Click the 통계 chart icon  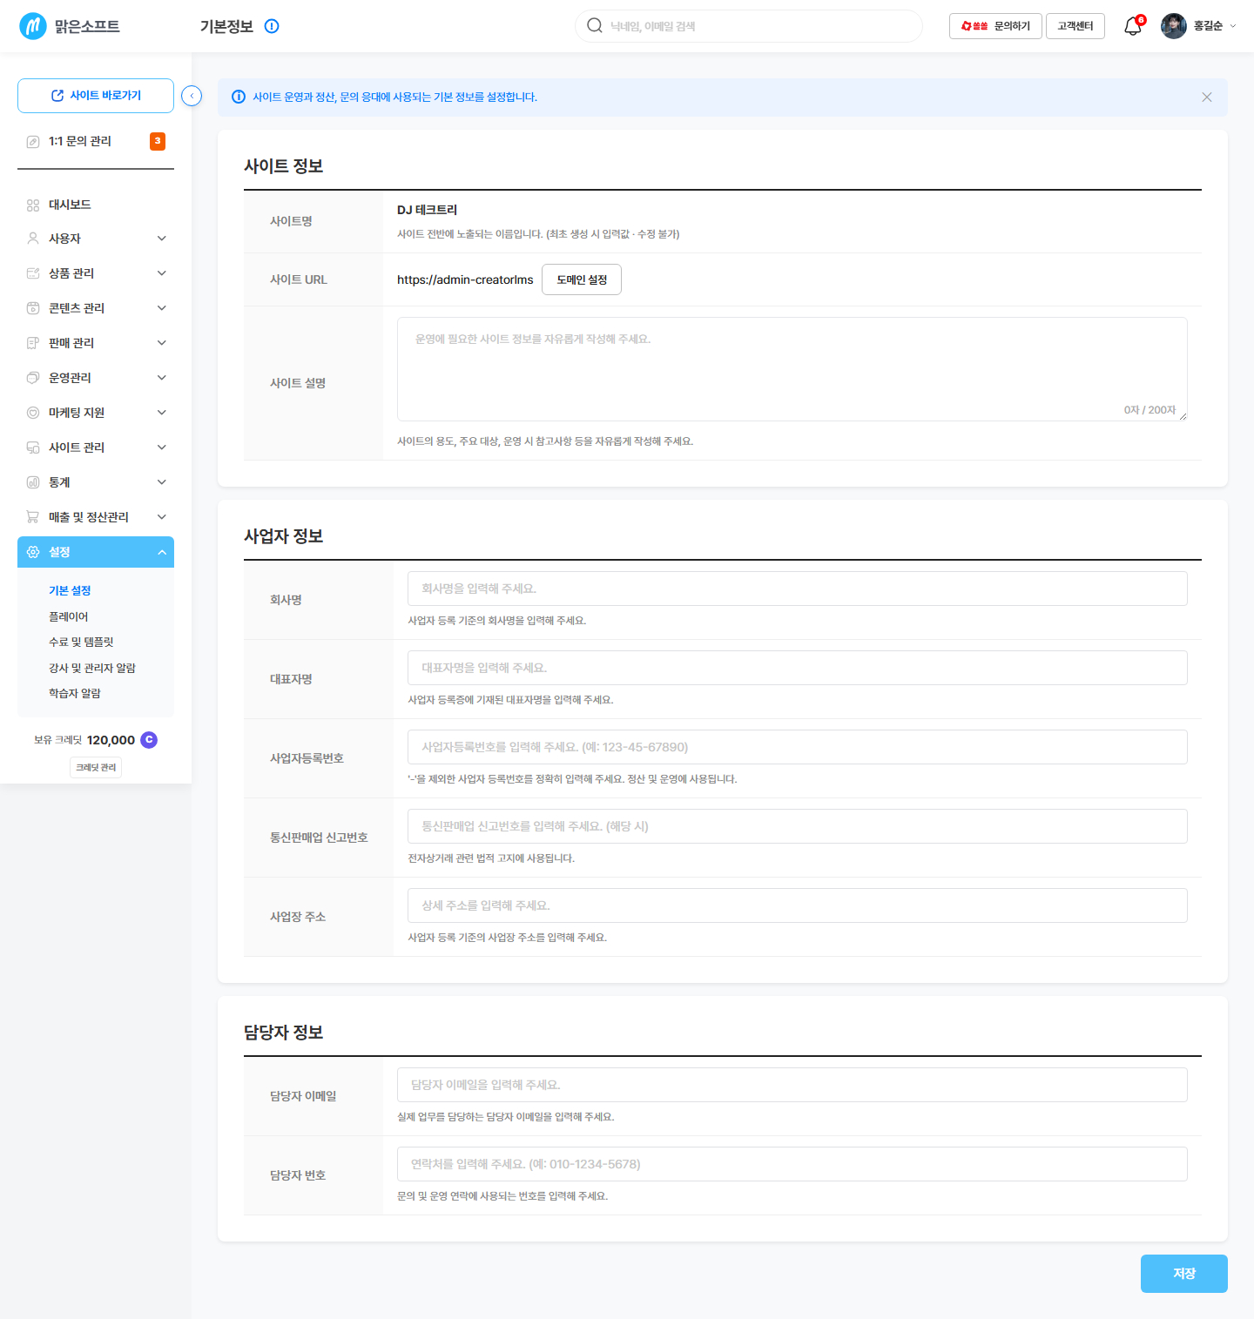coord(33,481)
